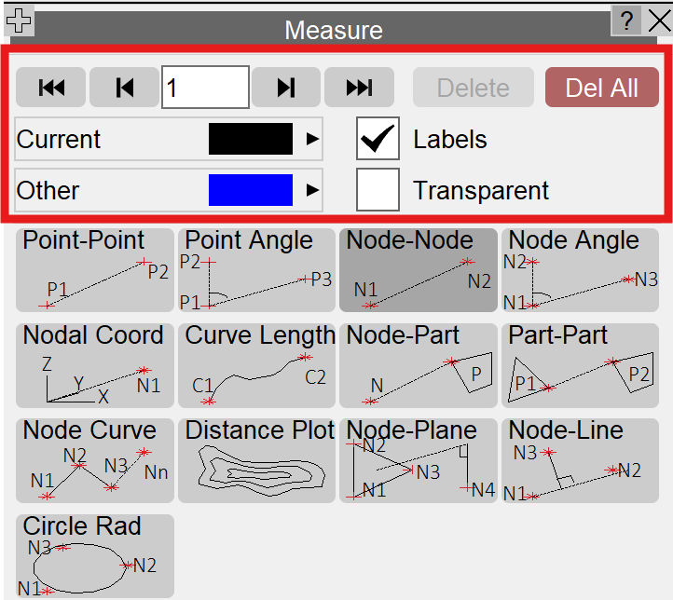Select the Distance Plot tool
673x600 pixels.
click(256, 460)
